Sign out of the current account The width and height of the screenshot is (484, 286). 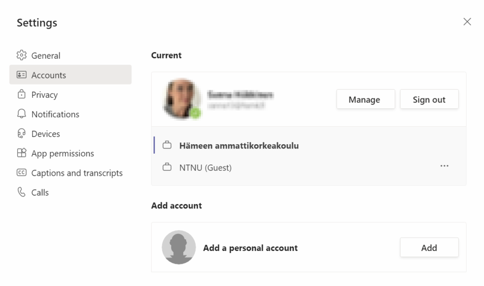pyautogui.click(x=429, y=99)
